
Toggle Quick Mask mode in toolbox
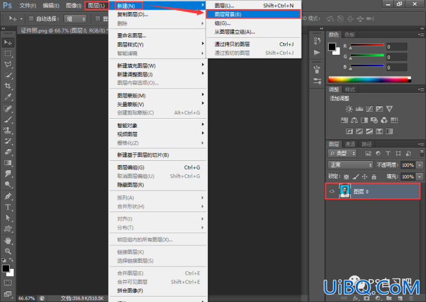pos(8,283)
